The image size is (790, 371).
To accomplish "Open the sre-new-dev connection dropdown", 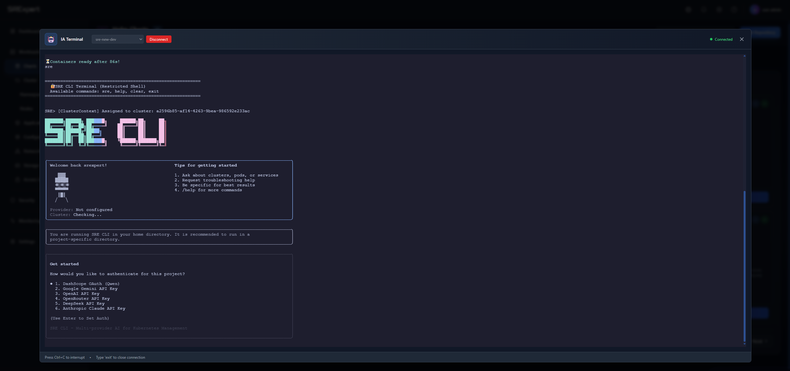I will coord(117,39).
